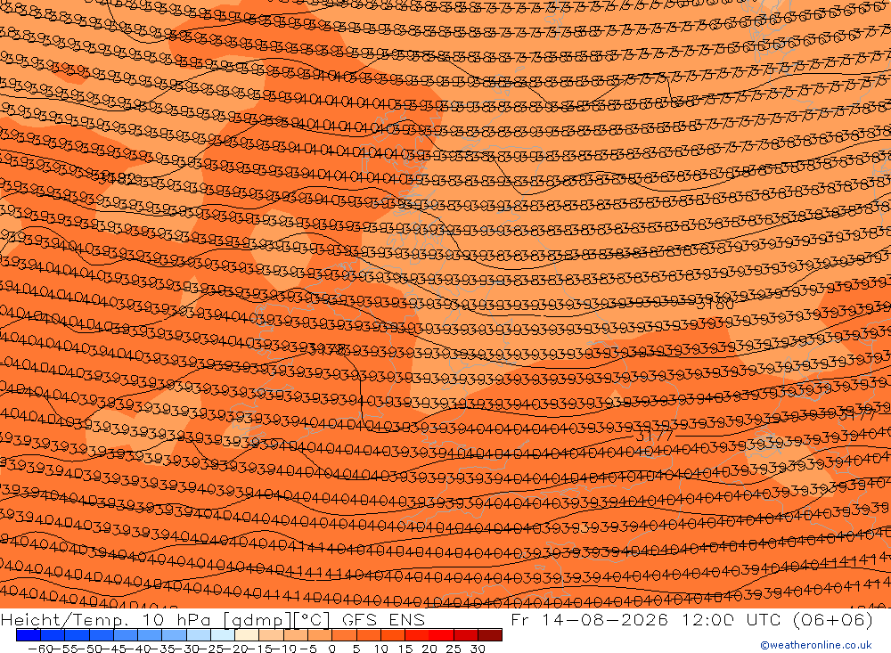Pick the legend swatch between -55 and -50

(77, 635)
